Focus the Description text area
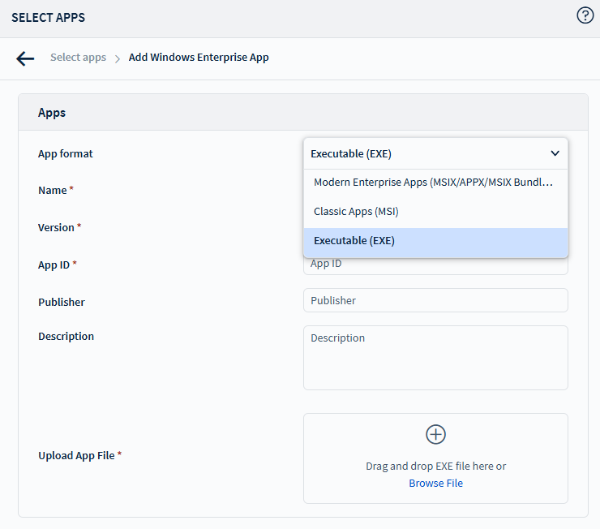The height and width of the screenshot is (529, 600). click(435, 358)
